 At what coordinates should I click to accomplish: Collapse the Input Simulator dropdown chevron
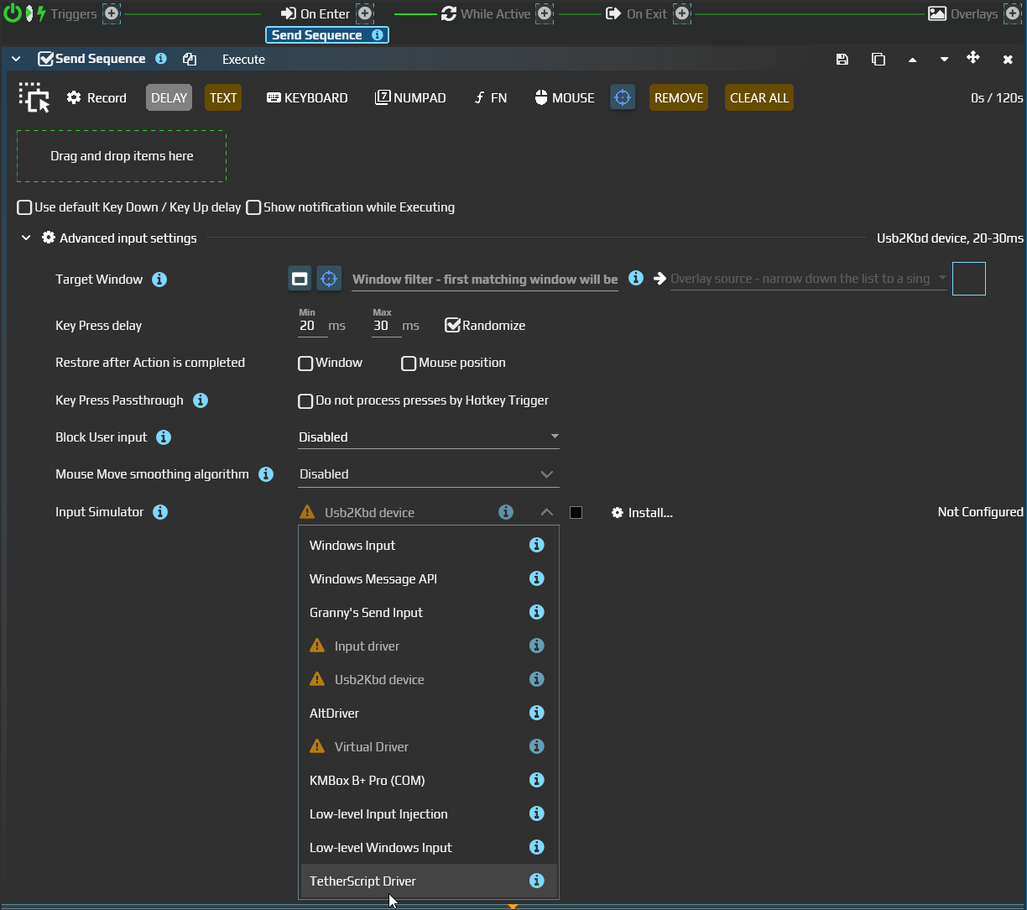[x=546, y=512]
